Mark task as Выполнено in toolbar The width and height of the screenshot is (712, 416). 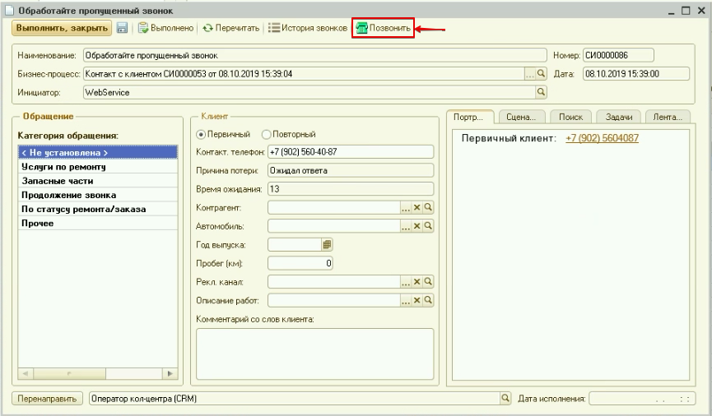tap(165, 28)
